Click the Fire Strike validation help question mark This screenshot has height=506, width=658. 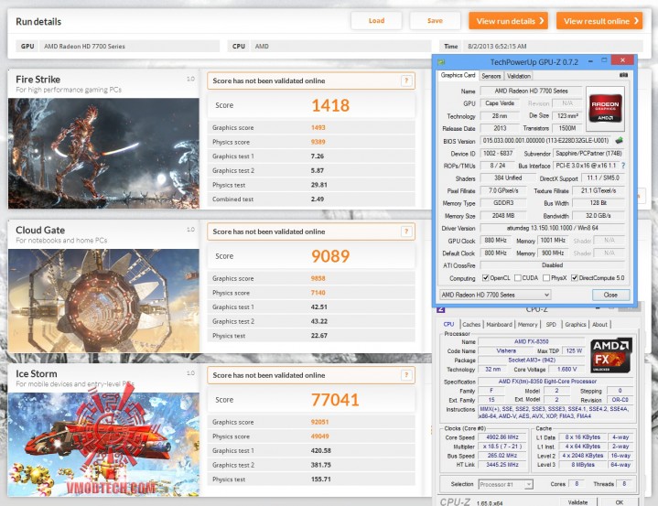coord(406,81)
